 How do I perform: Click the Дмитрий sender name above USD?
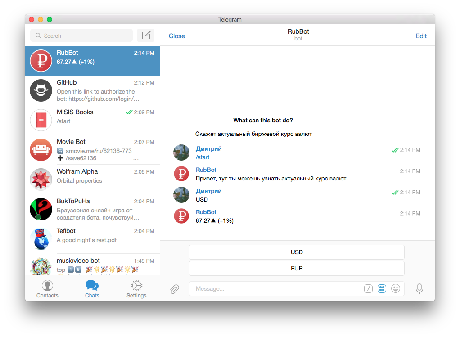click(208, 191)
